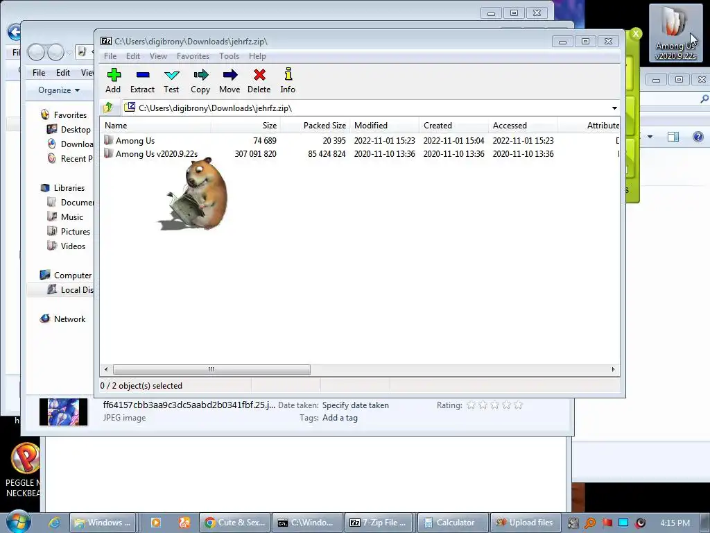Open the Info toolbar button

tap(288, 81)
